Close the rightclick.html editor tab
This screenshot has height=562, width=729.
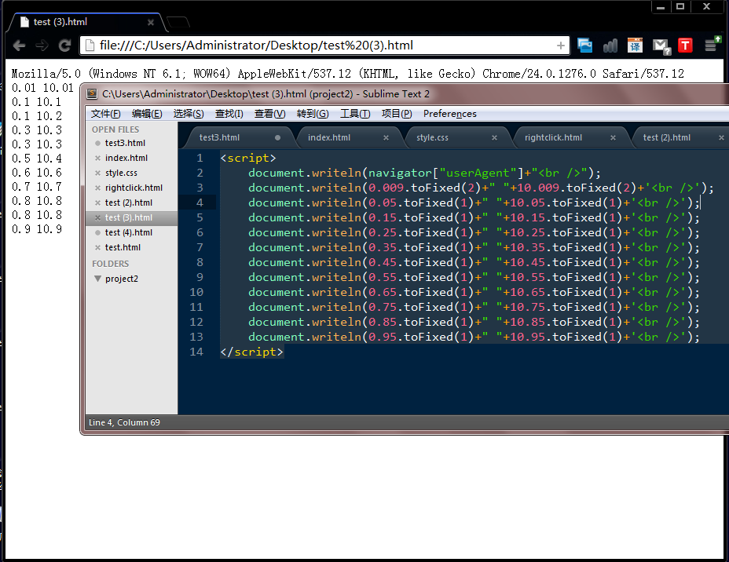click(x=613, y=138)
